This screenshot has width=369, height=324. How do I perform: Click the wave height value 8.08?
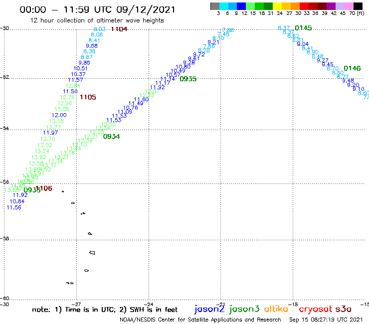[97, 34]
